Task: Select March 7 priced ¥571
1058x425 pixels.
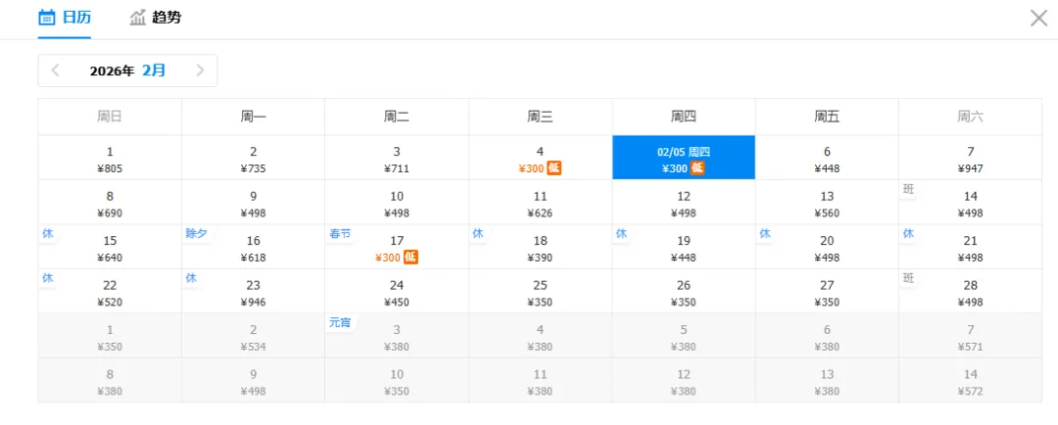Action: [x=970, y=336]
